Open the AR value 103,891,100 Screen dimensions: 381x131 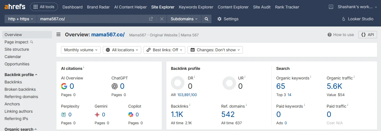click(187, 95)
